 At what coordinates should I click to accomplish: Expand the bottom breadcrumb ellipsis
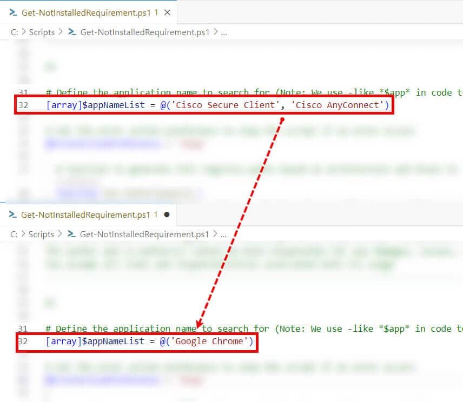pos(223,235)
